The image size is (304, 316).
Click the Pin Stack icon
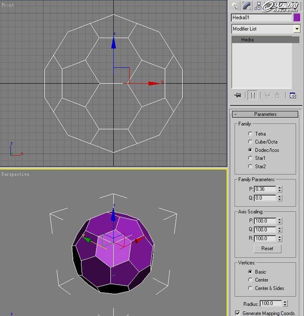coord(237,95)
